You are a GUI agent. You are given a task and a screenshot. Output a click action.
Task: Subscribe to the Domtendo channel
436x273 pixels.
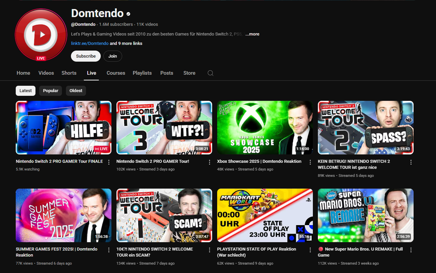86,56
